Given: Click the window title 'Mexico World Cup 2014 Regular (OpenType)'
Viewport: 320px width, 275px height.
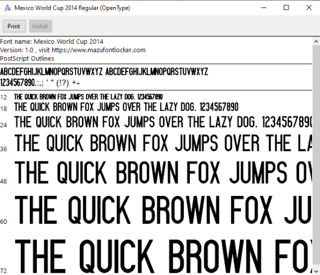Looking at the screenshot, I should 72,8.
